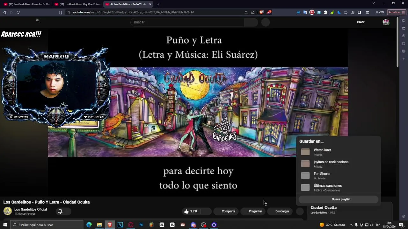Select the Fan Shorts playlist
The image size is (408, 229).
click(338, 176)
